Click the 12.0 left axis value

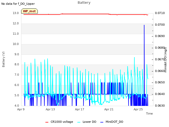(x=16, y=24)
